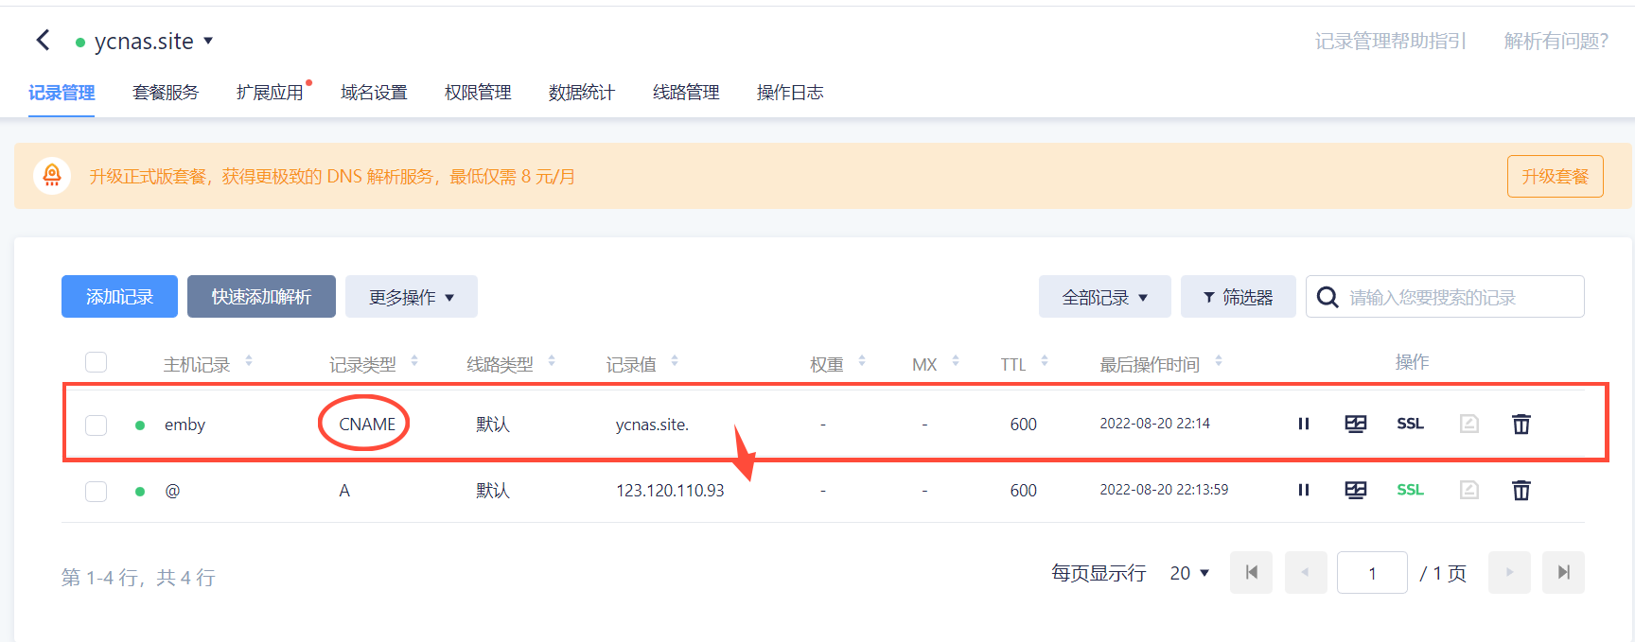Jump to the first page of records

(1251, 572)
